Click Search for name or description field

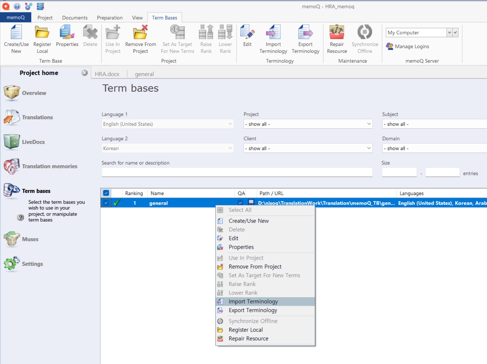pyautogui.click(x=237, y=172)
